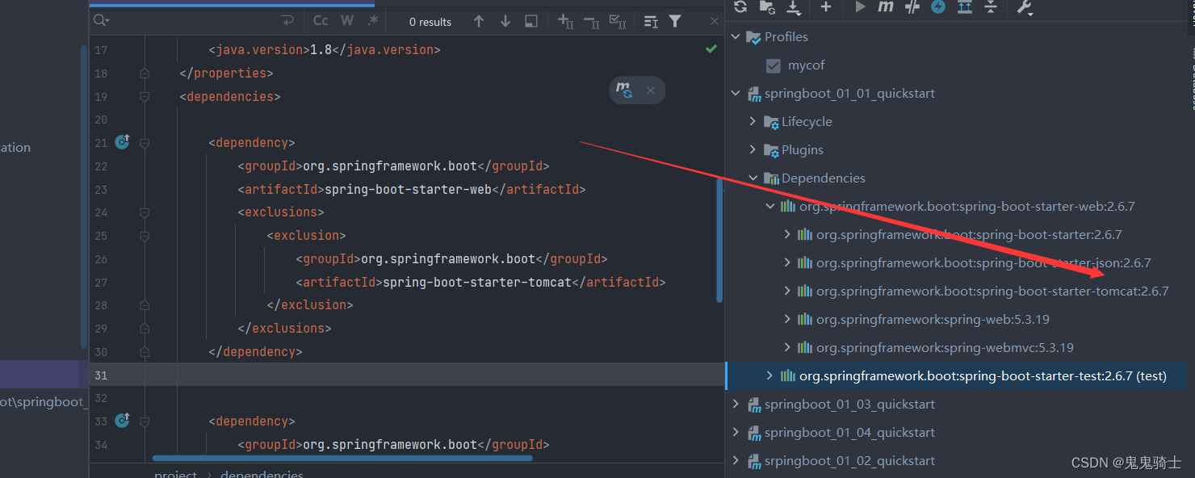Toggle the search filter funnel icon

pos(675,22)
